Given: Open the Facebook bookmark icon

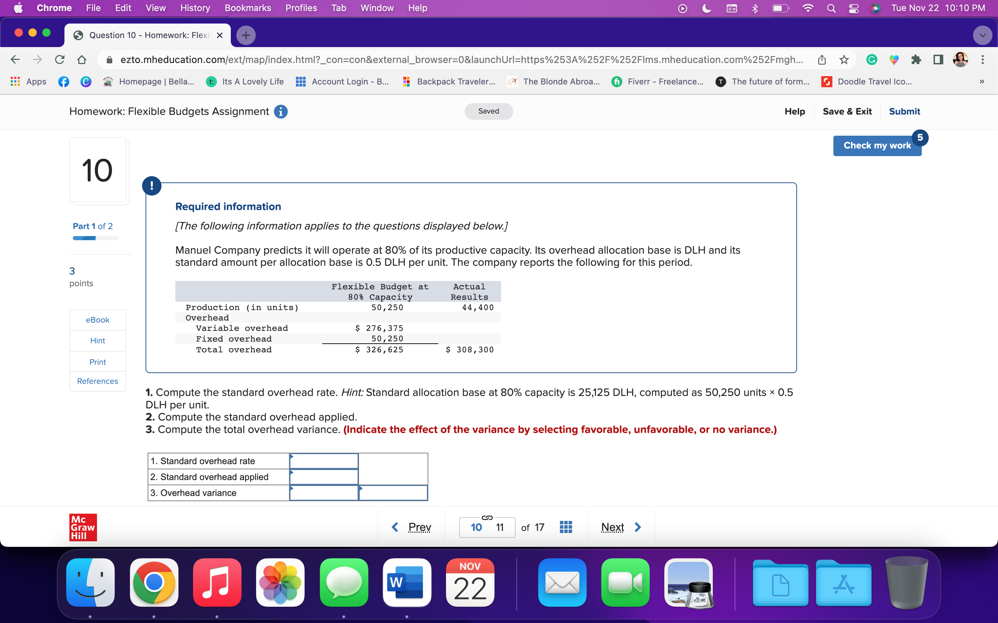Looking at the screenshot, I should click(64, 82).
